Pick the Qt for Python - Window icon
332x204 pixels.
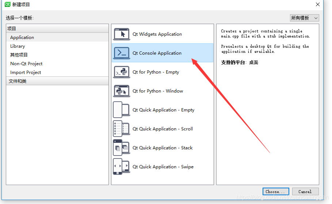pos(121,91)
